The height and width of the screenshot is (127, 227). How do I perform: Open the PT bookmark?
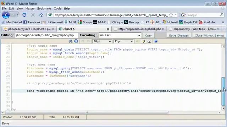145,22
